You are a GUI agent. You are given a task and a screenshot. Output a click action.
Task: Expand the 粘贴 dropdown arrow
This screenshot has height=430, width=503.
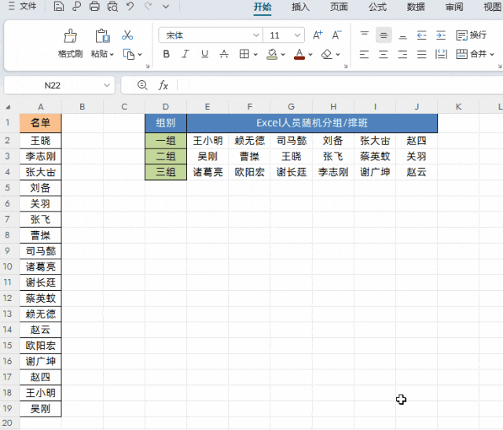click(x=112, y=54)
